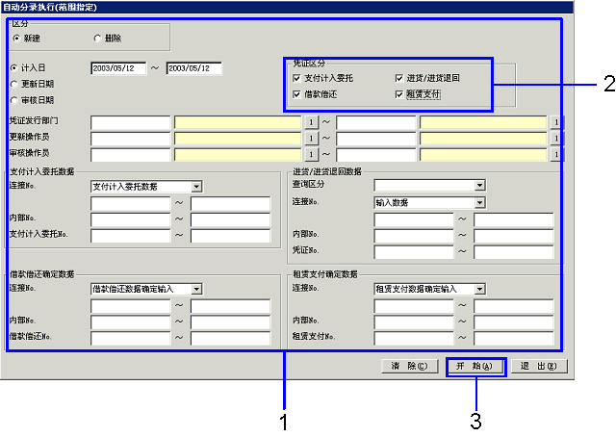This screenshot has width=616, height=437.
Task: Click 借款偿还No. end field
Action: [231, 338]
